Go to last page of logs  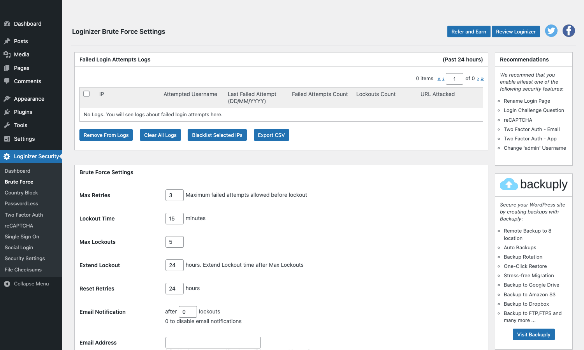(x=482, y=79)
